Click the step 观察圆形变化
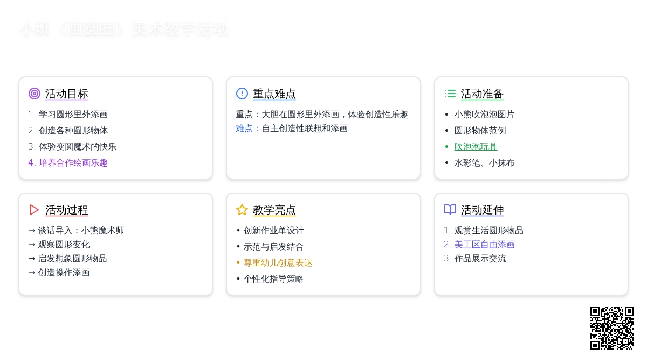Screen dimensions: 647x363 (59, 244)
